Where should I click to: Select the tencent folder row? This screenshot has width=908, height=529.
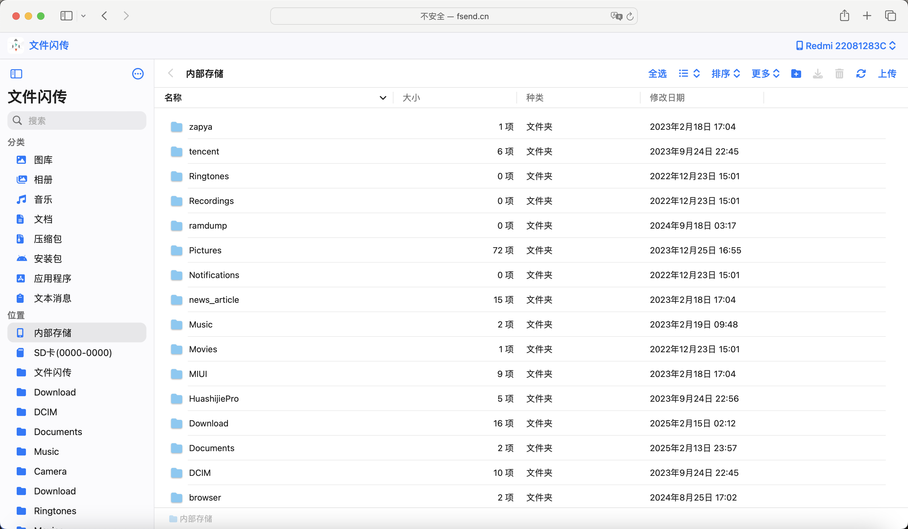click(528, 151)
